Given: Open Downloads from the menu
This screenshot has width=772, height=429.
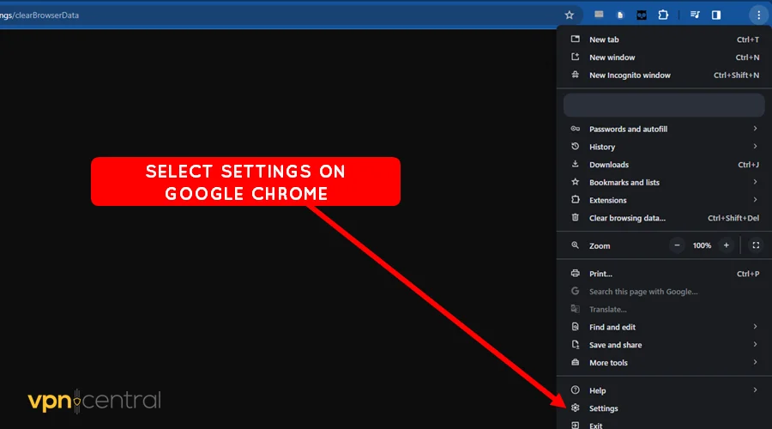Looking at the screenshot, I should (x=664, y=165).
